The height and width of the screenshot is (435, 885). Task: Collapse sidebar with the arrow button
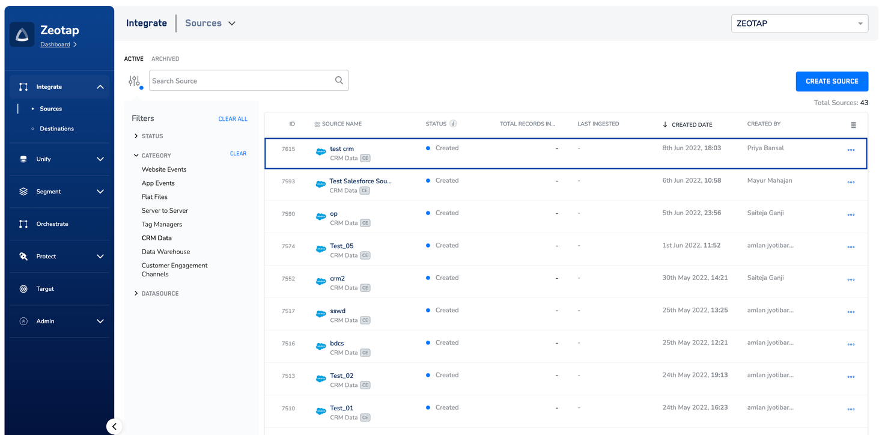114,427
